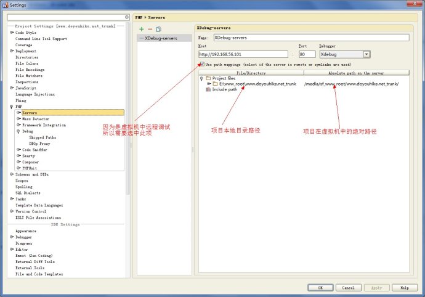The height and width of the screenshot is (297, 425).
Task: Expand the Tasks settings node
Action: 12,199
